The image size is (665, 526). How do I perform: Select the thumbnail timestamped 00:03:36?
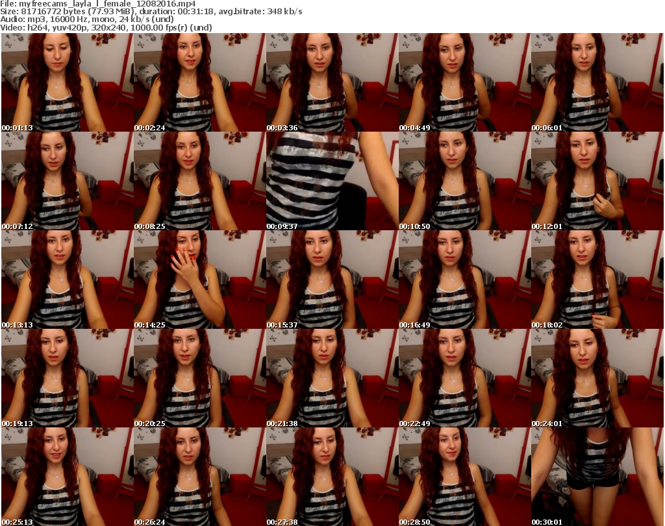coord(332,82)
